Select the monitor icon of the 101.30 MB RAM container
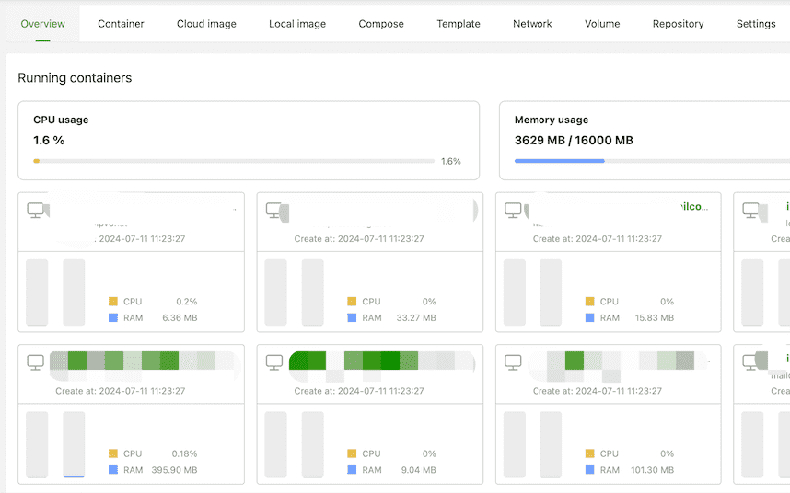 513,362
